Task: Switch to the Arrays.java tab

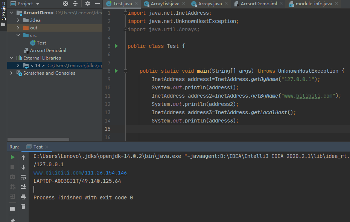Action: pyautogui.click(x=210, y=3)
